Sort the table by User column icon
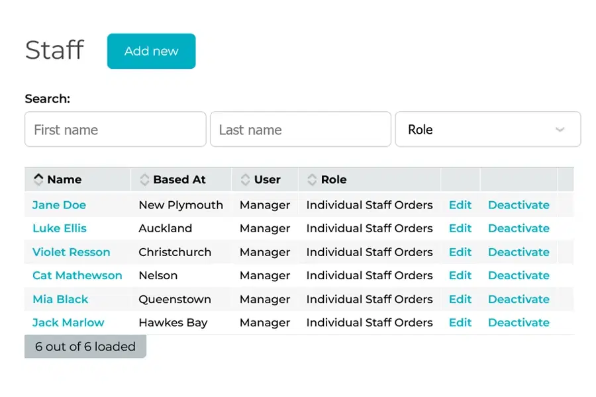 245,179
